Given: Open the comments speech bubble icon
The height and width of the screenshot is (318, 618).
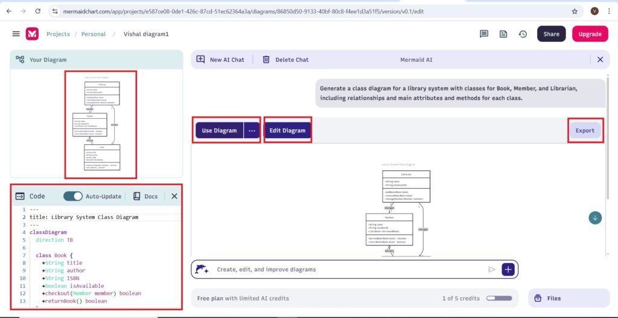Looking at the screenshot, I should [x=483, y=34].
